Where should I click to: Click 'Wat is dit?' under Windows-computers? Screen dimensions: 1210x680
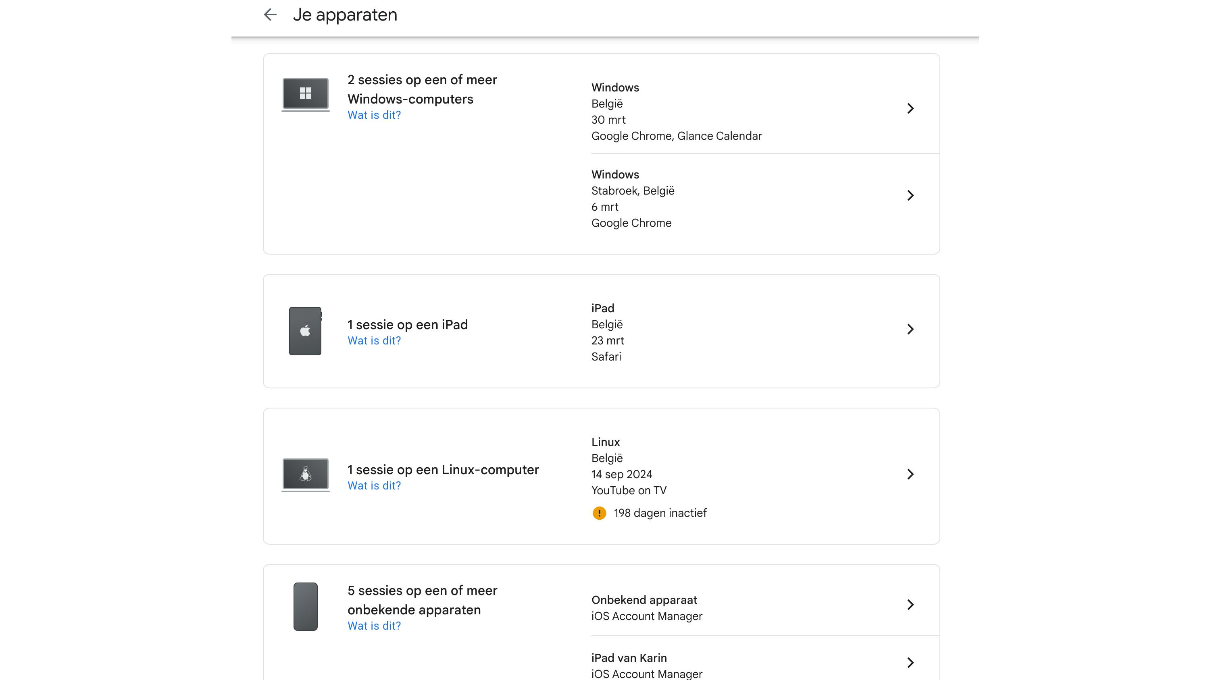pyautogui.click(x=374, y=115)
